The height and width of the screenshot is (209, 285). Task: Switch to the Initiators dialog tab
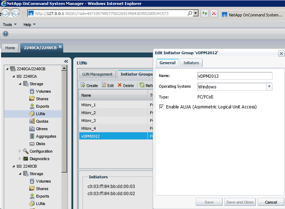(191, 63)
